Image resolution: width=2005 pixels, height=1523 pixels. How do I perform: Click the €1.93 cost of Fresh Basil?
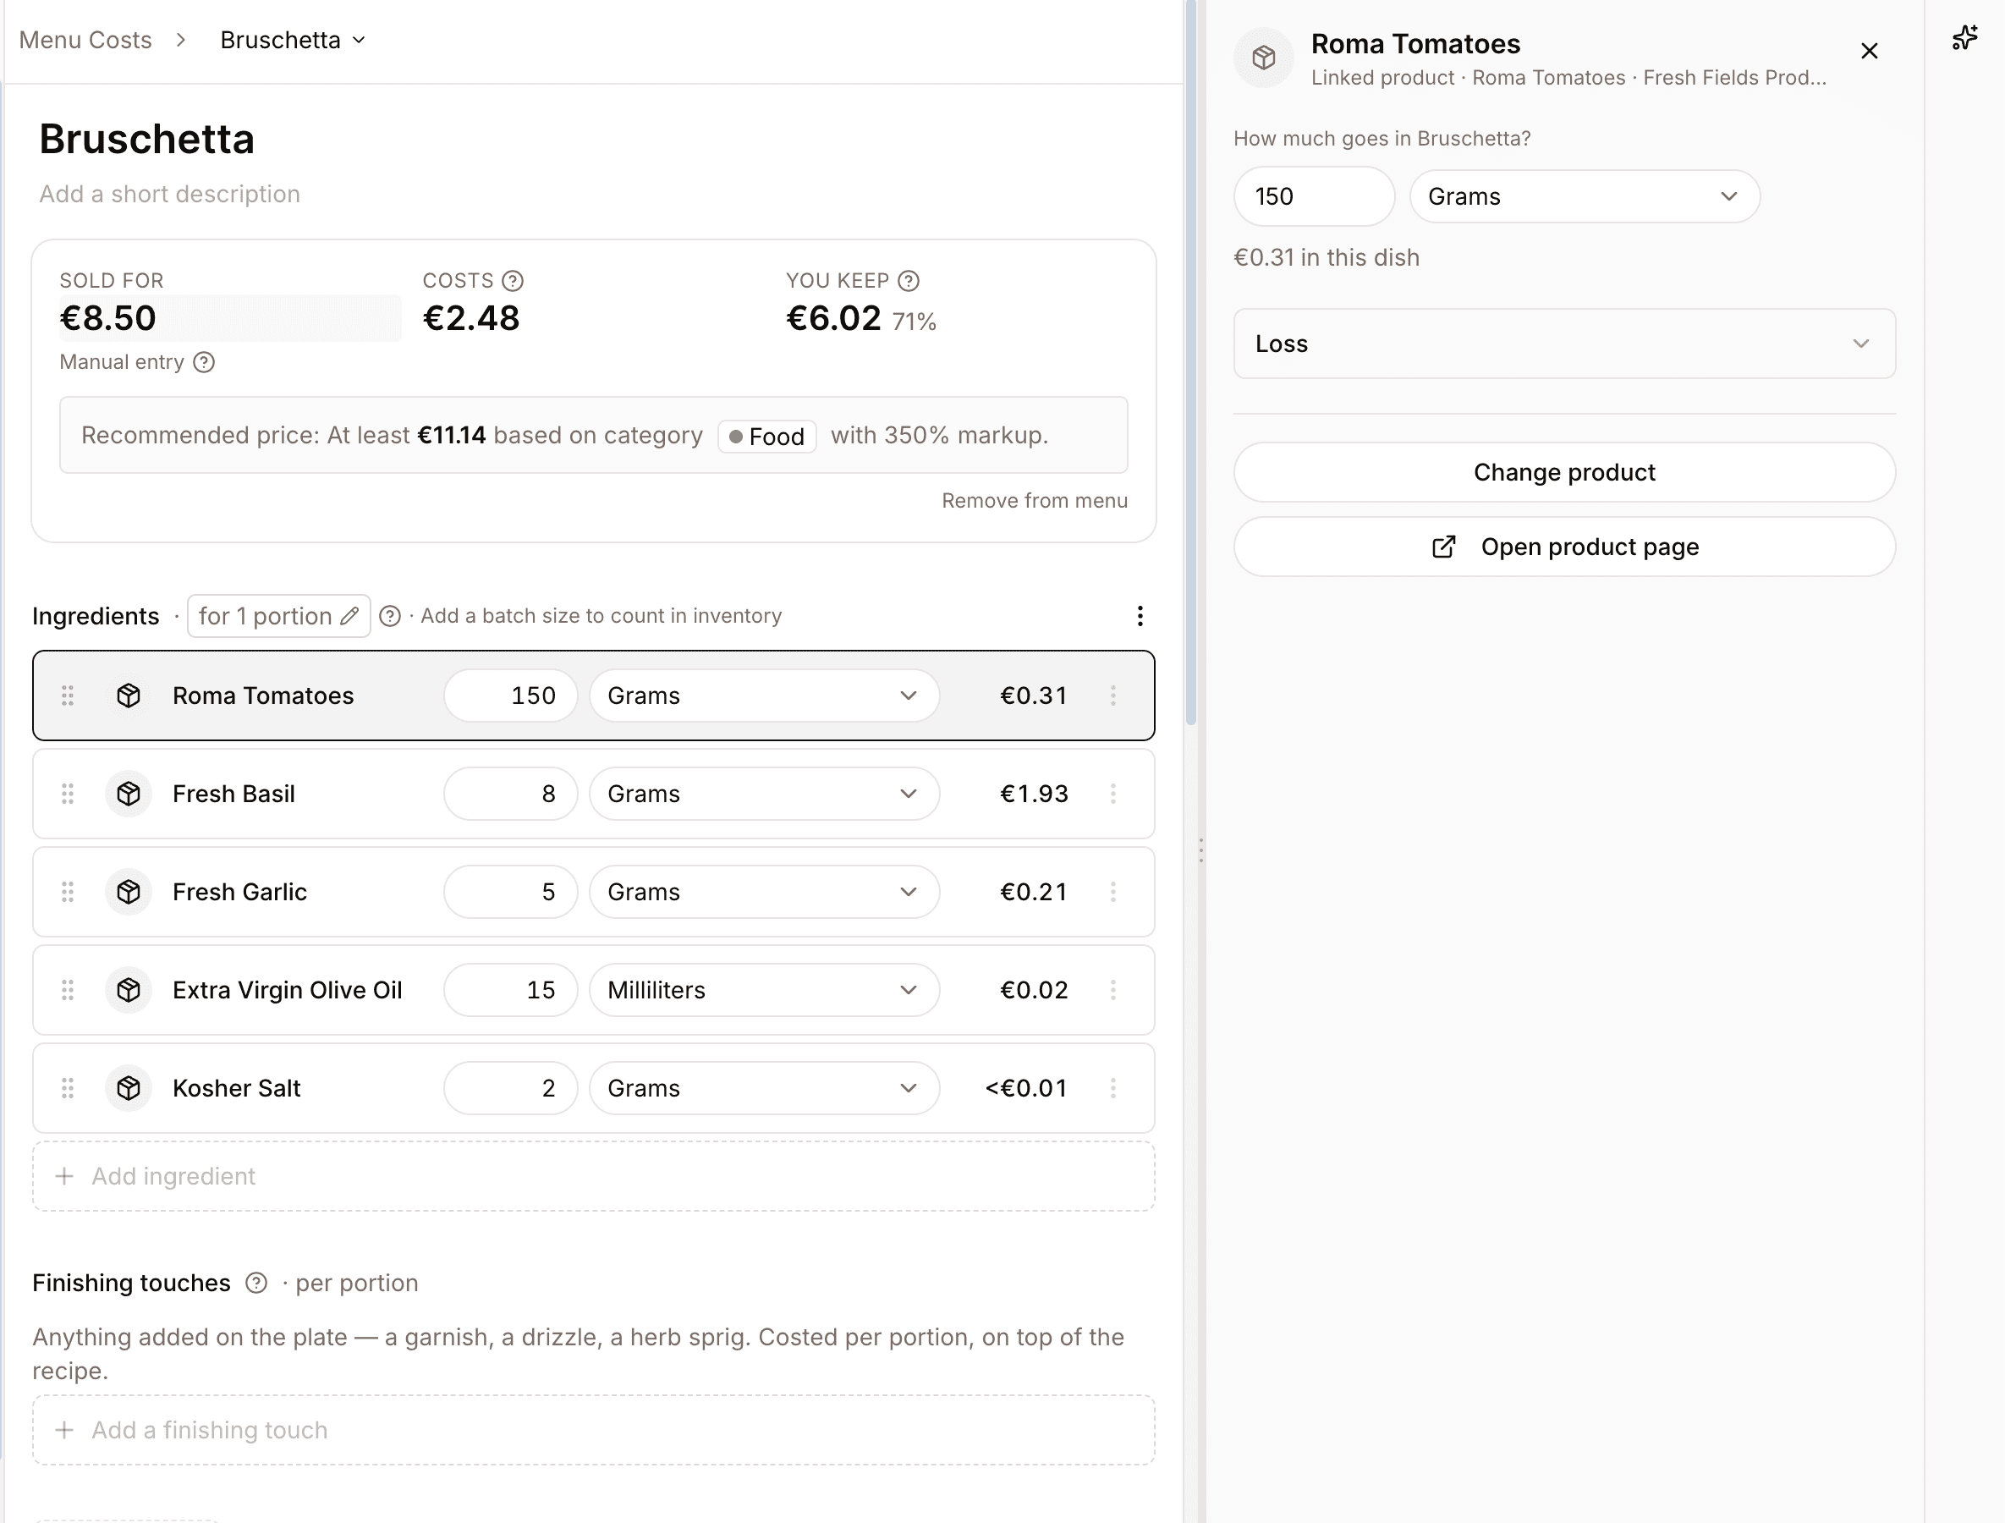1034,794
